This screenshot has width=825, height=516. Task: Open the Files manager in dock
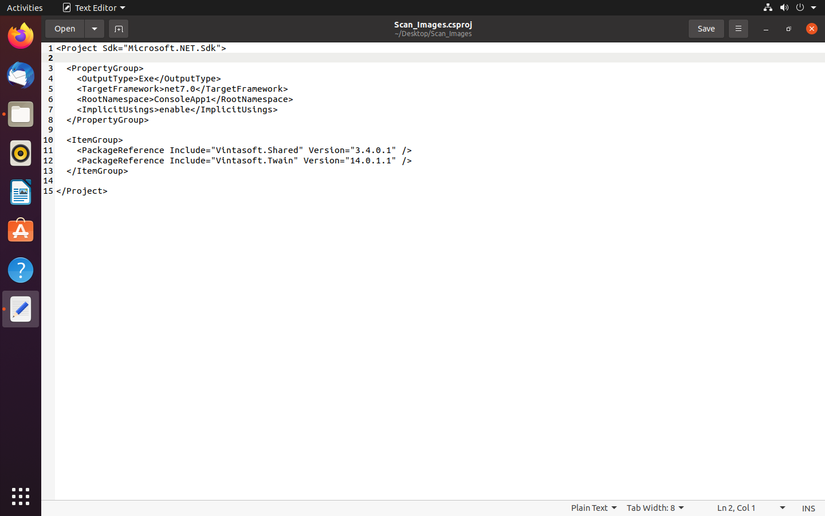coord(21,114)
